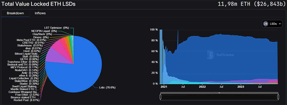287x105 pixels.
Task: Click the ether.fi: (0.28%) label
Action: point(29,75)
